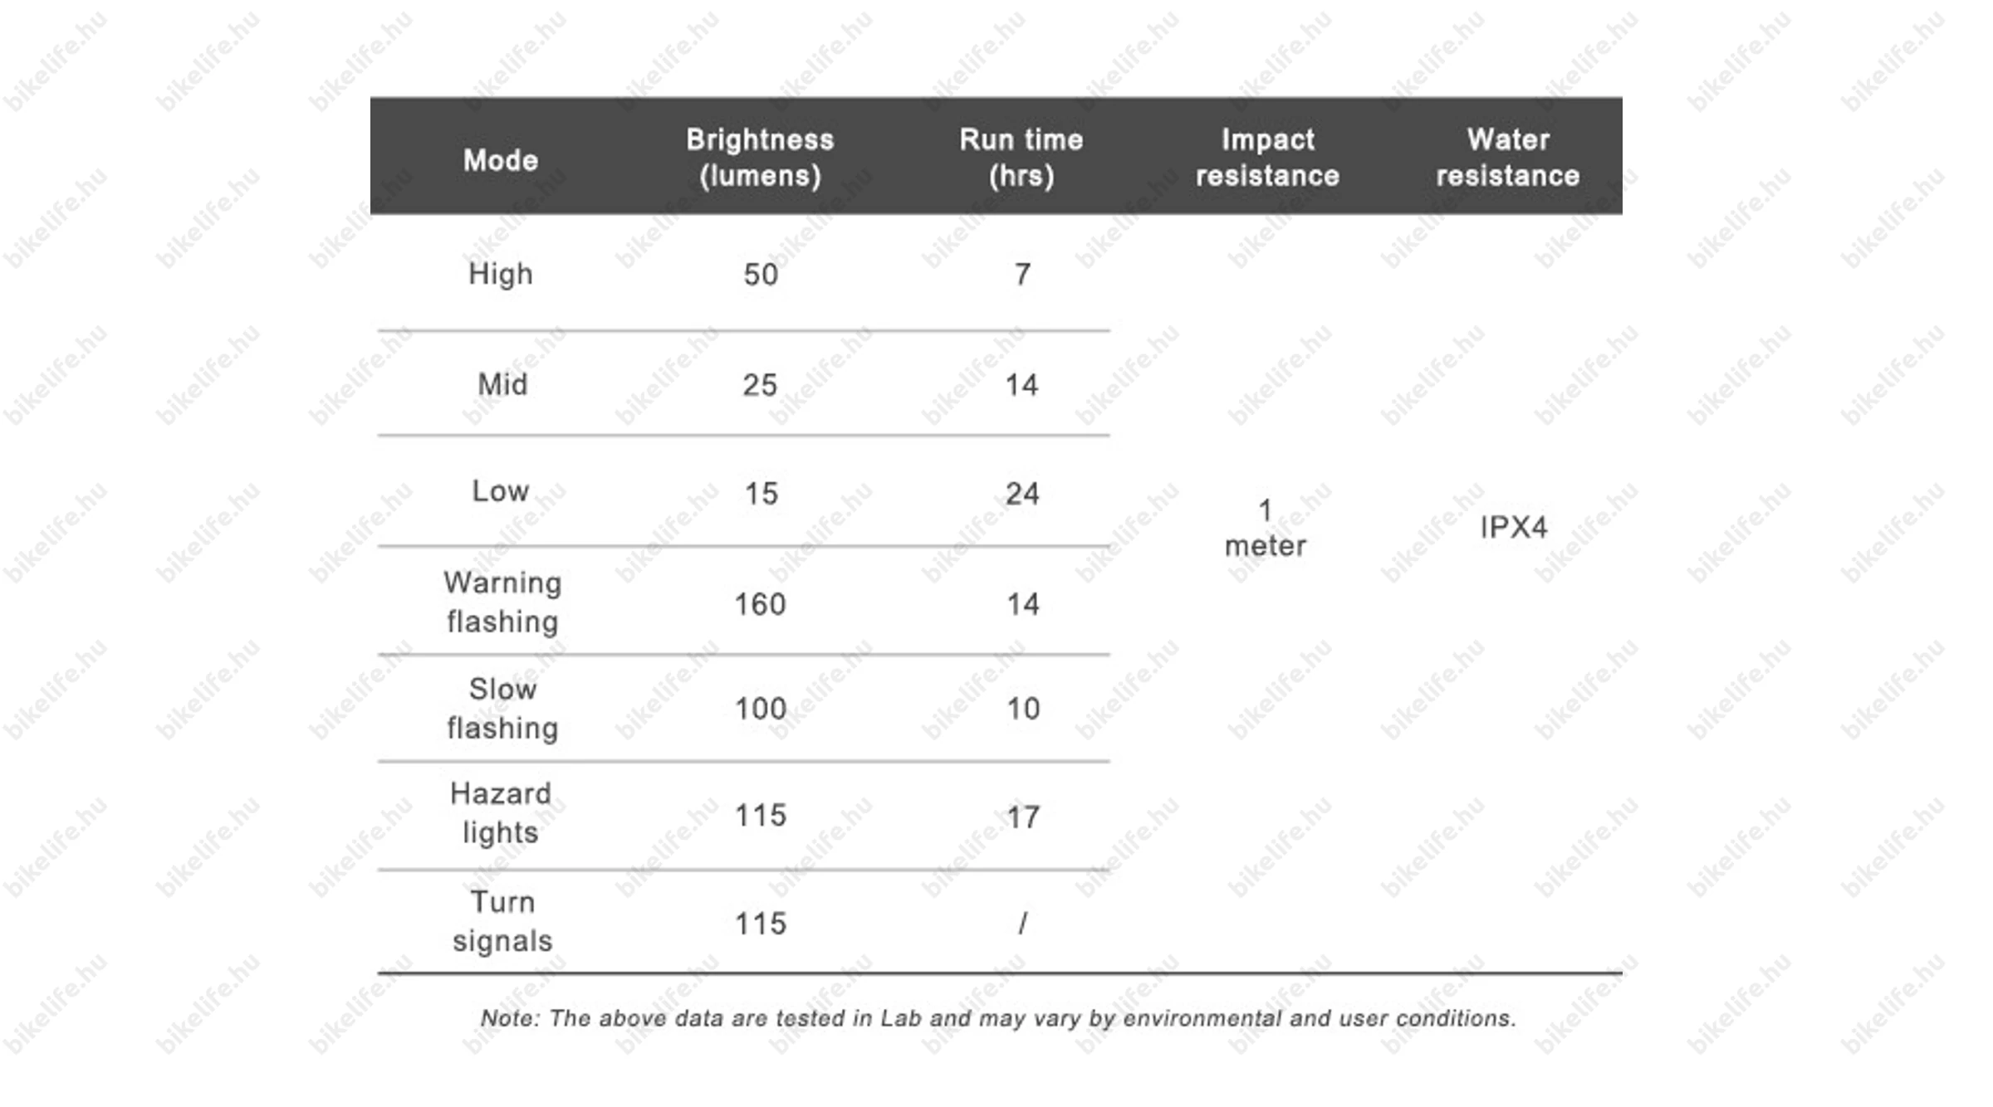Click the Water resistance header
The image size is (1993, 1107).
tap(1508, 157)
